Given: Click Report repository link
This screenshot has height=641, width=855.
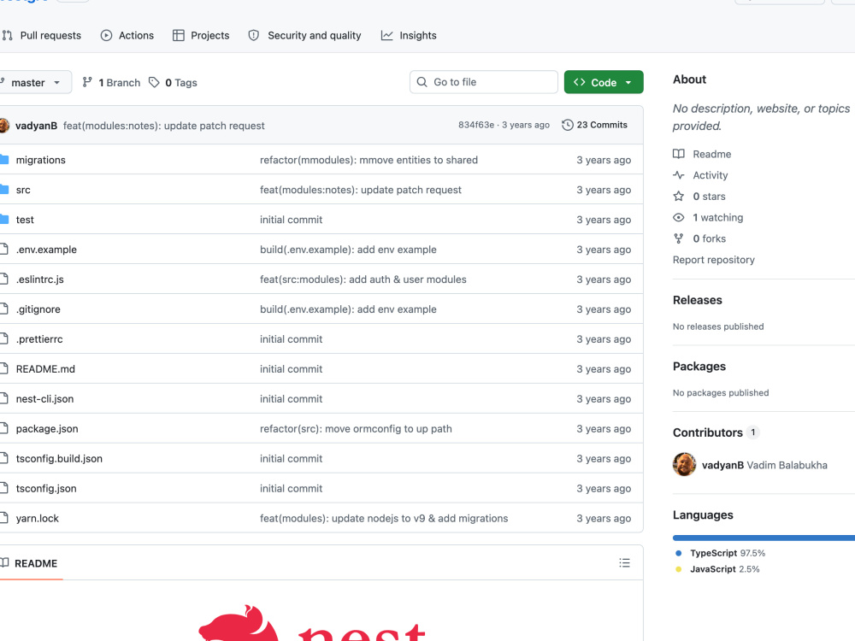Looking at the screenshot, I should (x=714, y=260).
